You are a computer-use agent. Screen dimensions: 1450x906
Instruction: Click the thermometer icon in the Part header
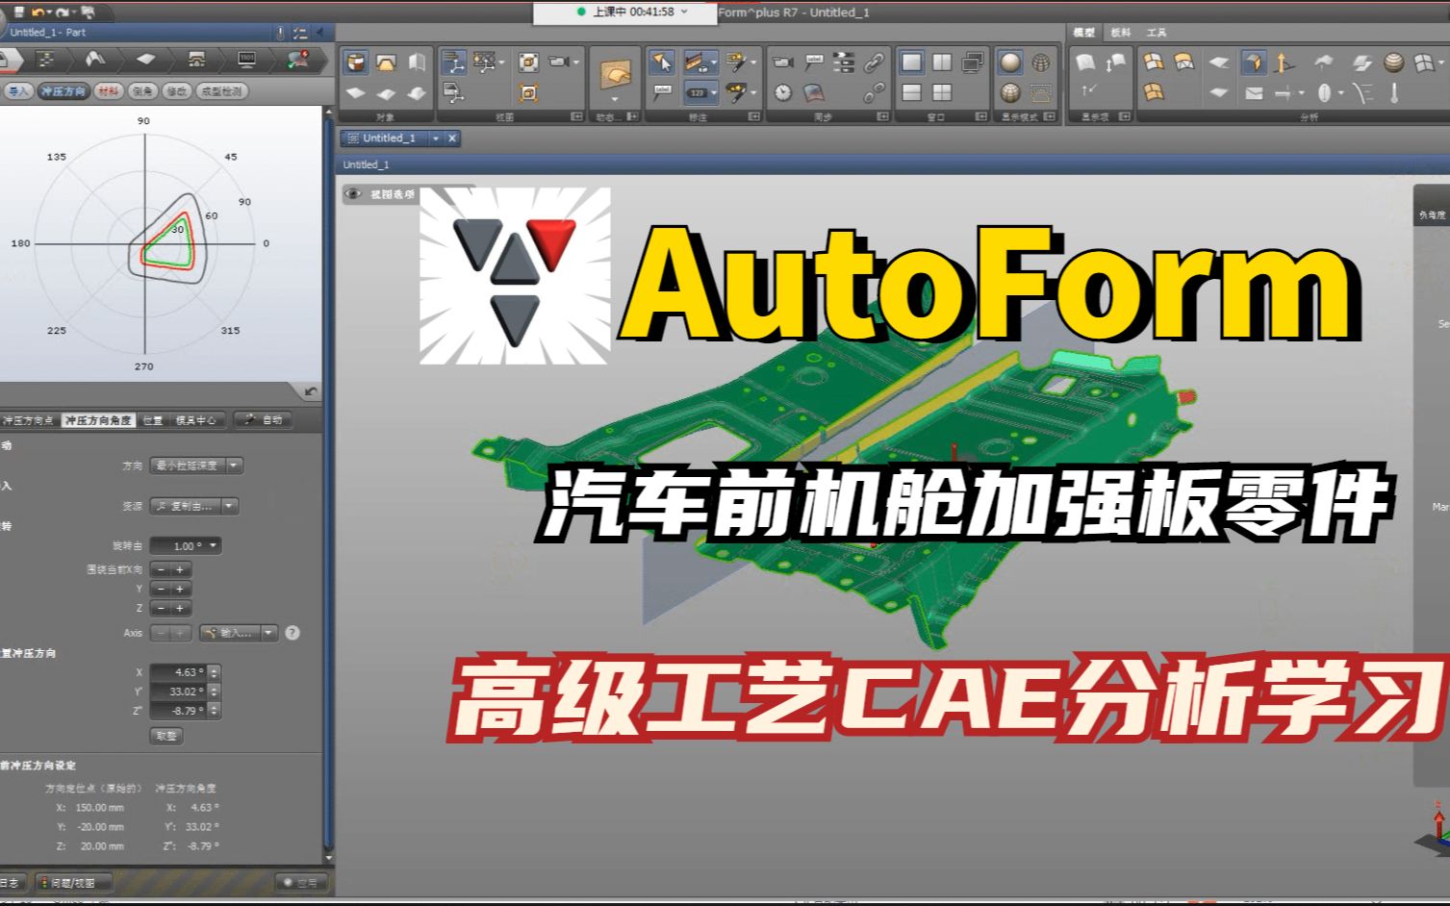281,33
